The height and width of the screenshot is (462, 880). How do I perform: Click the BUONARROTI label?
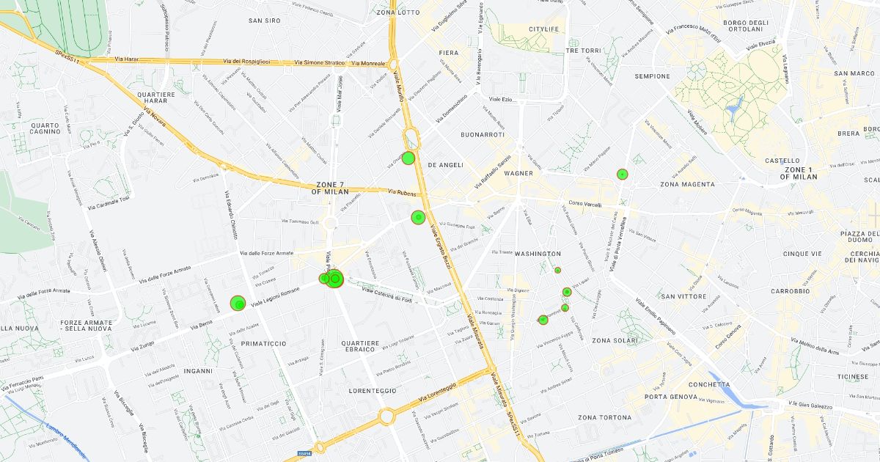pos(483,135)
